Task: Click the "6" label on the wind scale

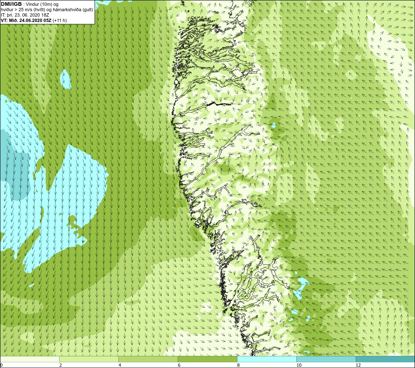Action: (x=179, y=365)
